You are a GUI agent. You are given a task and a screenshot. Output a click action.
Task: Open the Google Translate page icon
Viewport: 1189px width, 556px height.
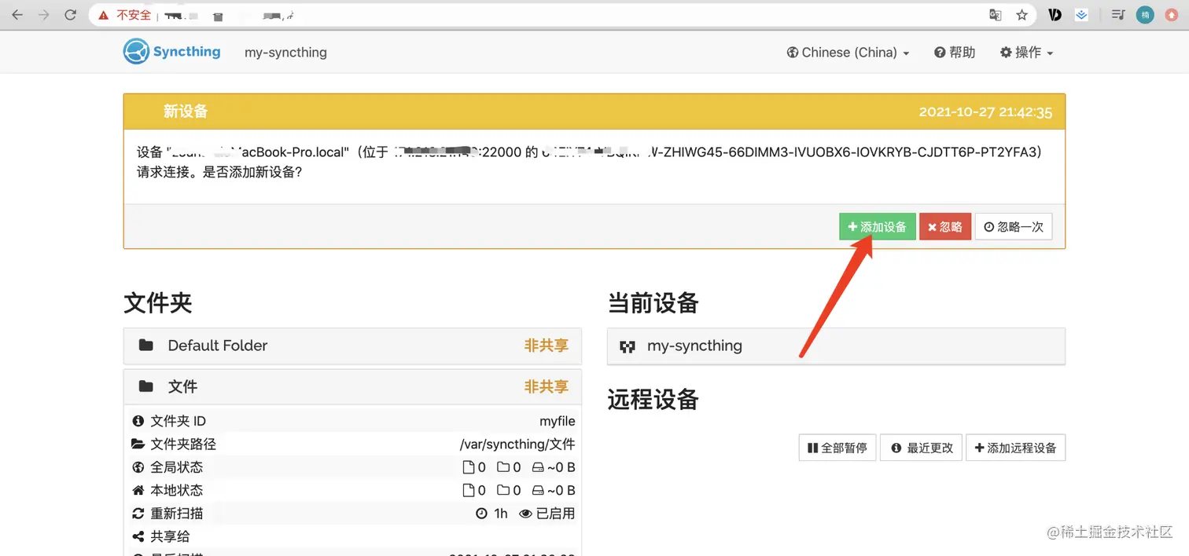996,15
